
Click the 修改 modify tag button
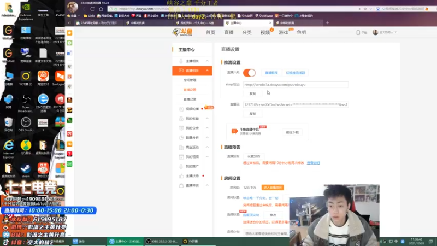(273, 215)
